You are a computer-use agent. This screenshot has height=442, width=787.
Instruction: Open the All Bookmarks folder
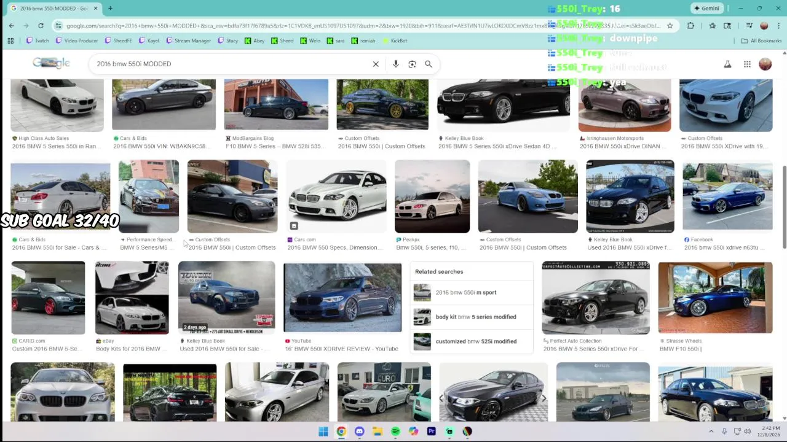tap(761, 41)
